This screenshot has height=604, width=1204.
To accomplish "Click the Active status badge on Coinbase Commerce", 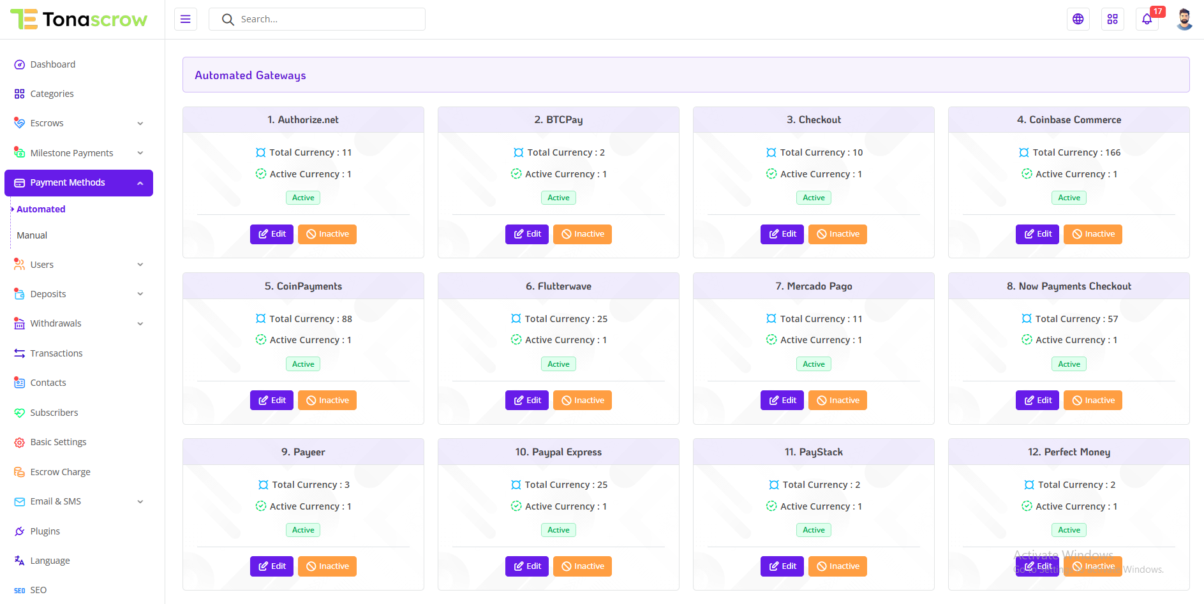I will (1069, 198).
